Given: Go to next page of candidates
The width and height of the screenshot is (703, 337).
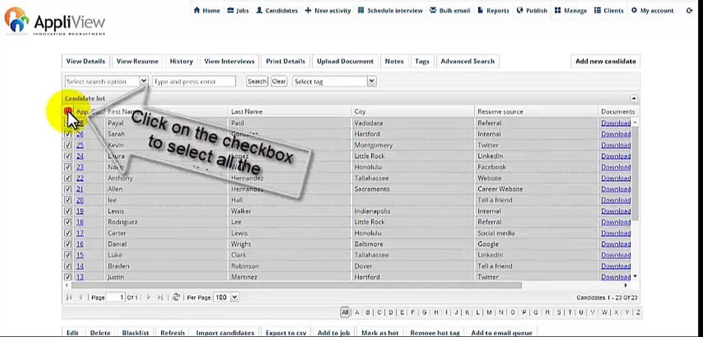Looking at the screenshot, I should 149,297.
